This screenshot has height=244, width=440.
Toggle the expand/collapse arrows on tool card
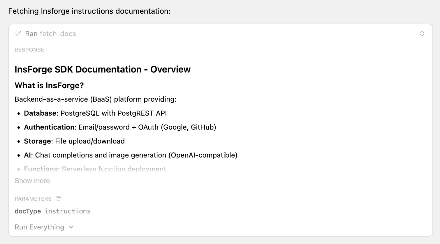(422, 34)
